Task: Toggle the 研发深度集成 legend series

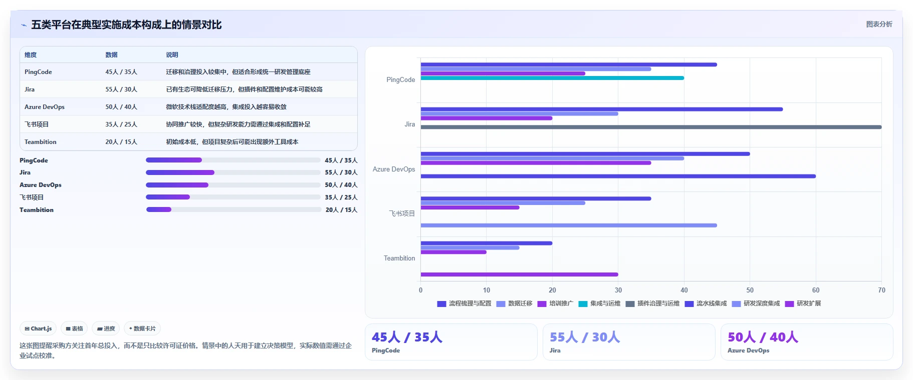Action: 756,303
